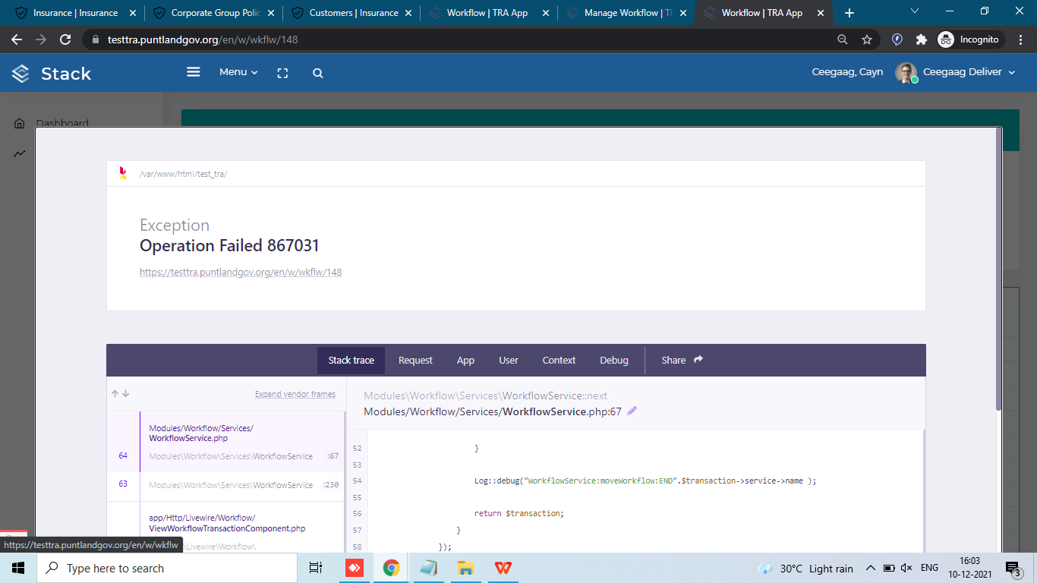Select the ViewWorkflowTransactionComponent.php frame
The image size is (1037, 583).
click(226, 523)
